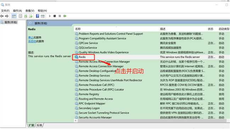The image size is (230, 129).
Task: Select the QPCore Service row
Action: pyautogui.click(x=88, y=43)
